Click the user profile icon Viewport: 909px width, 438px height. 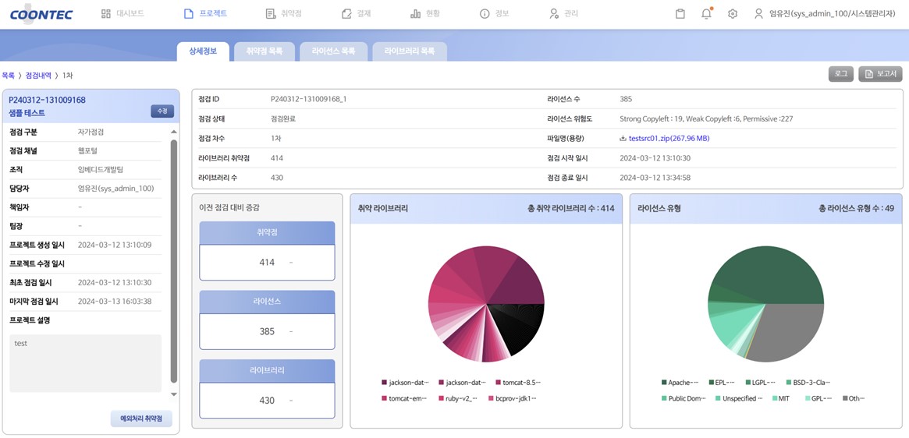pos(758,14)
